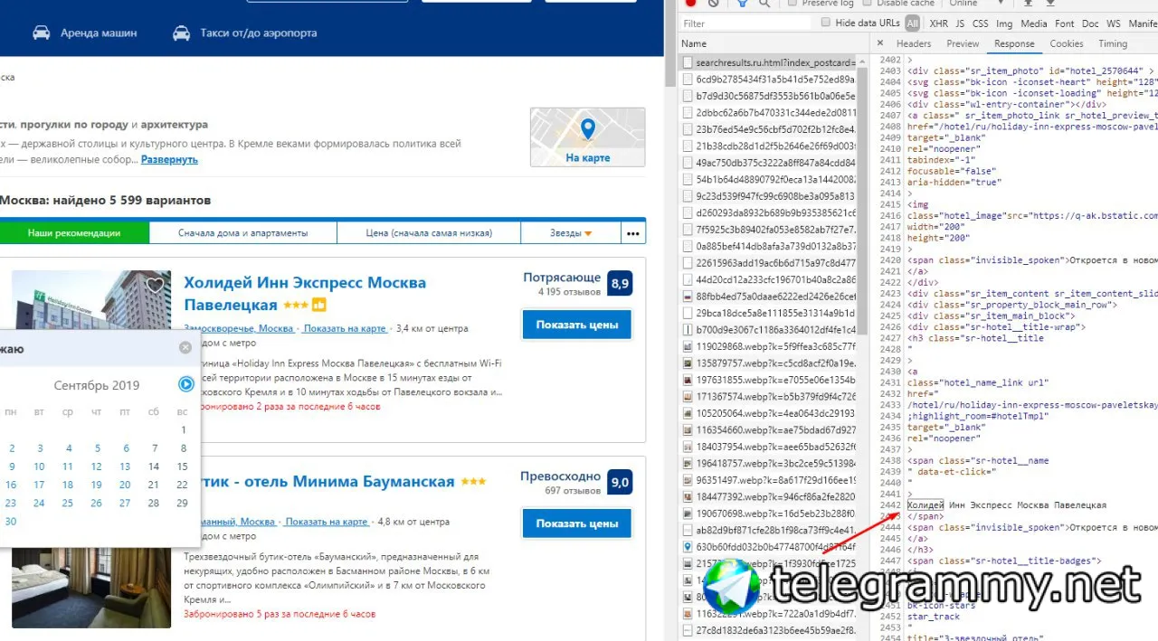Select 96351497.webp image request
1158x641 pixels.
click(768, 480)
